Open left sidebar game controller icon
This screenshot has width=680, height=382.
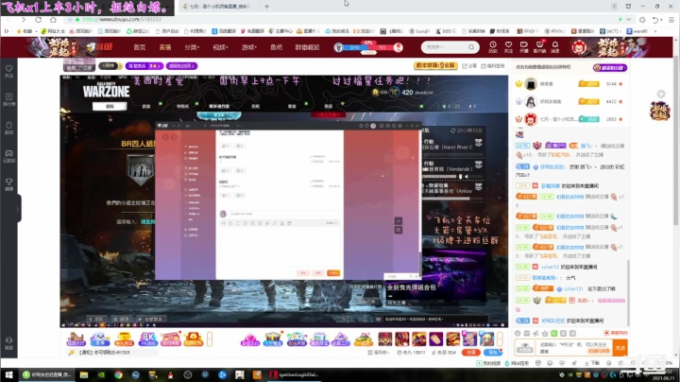click(8, 156)
